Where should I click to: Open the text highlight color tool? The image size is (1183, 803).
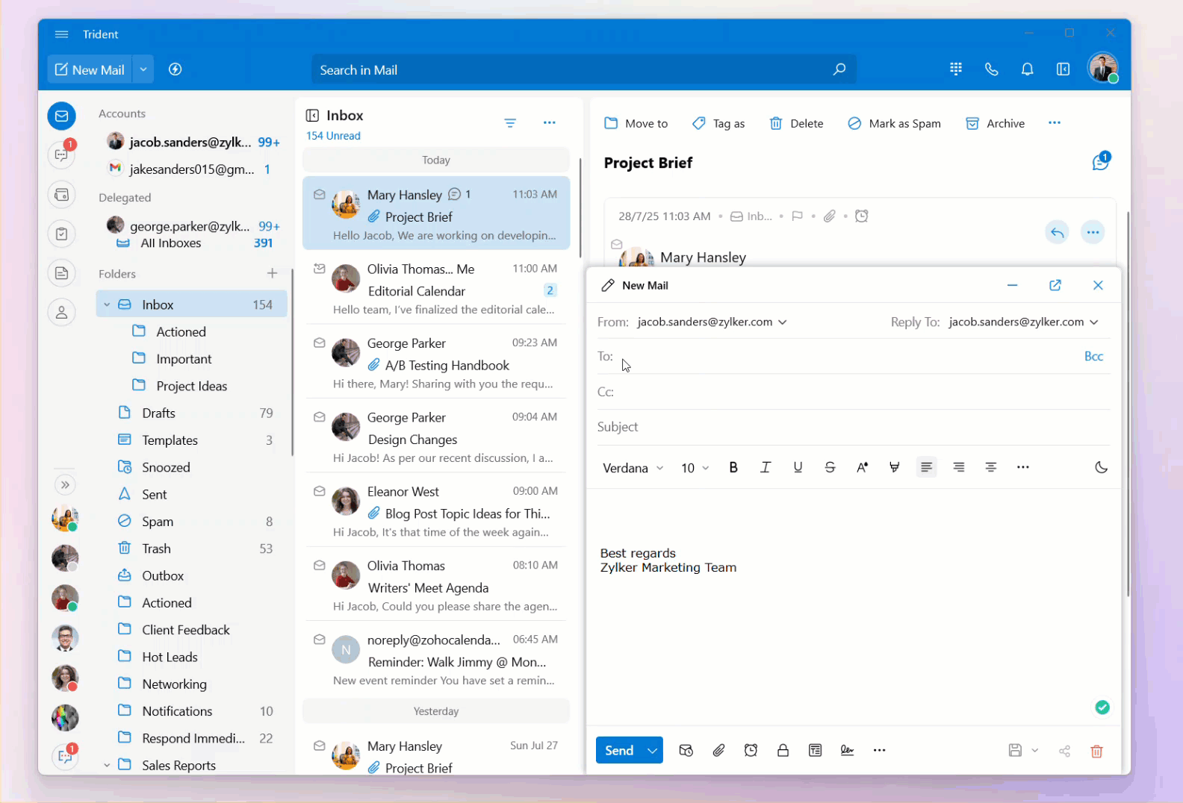coord(894,467)
